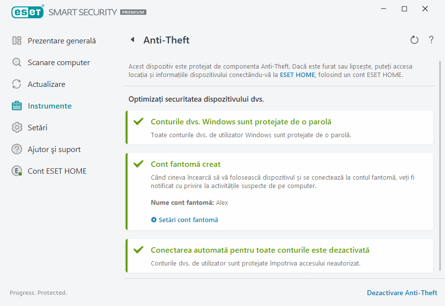Click Dezactivare Anti-Theft at the bottom
The height and width of the screenshot is (306, 445).
[402, 293]
